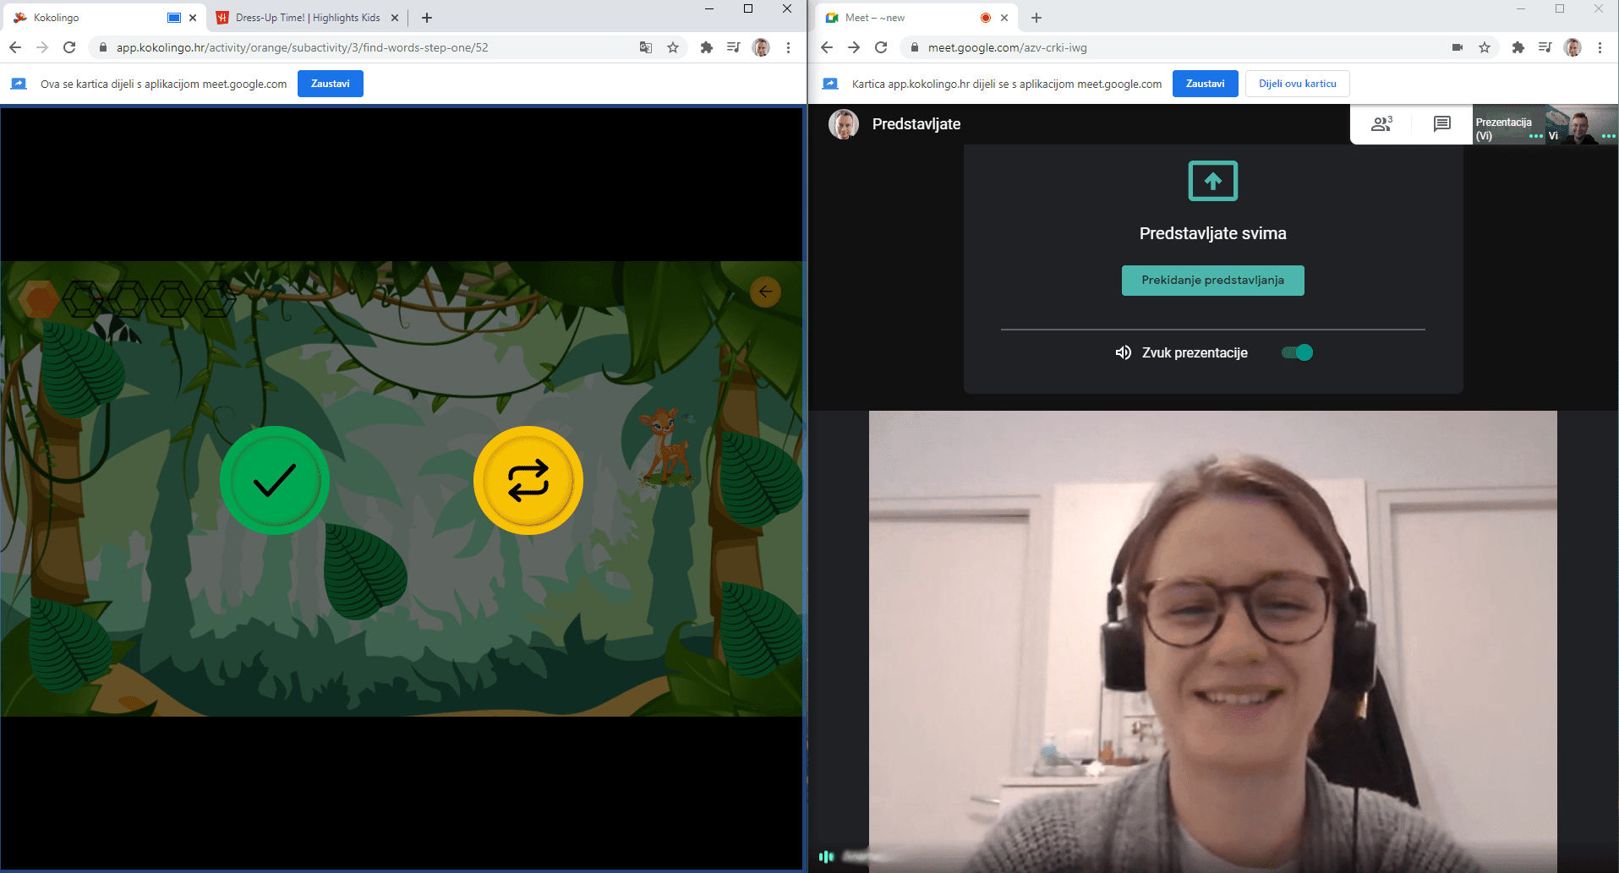Select the Vi self-view thumbnail
Screen dimensions: 1619x873
pos(1582,124)
